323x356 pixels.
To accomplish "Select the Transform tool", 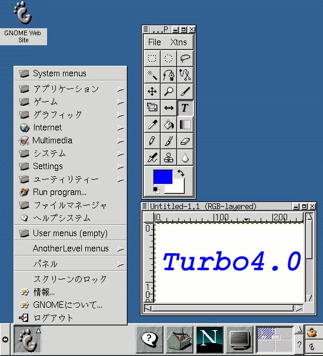I will (152, 108).
